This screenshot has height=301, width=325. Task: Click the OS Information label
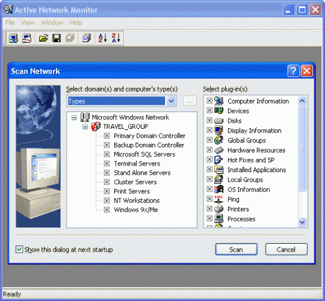[x=249, y=190]
